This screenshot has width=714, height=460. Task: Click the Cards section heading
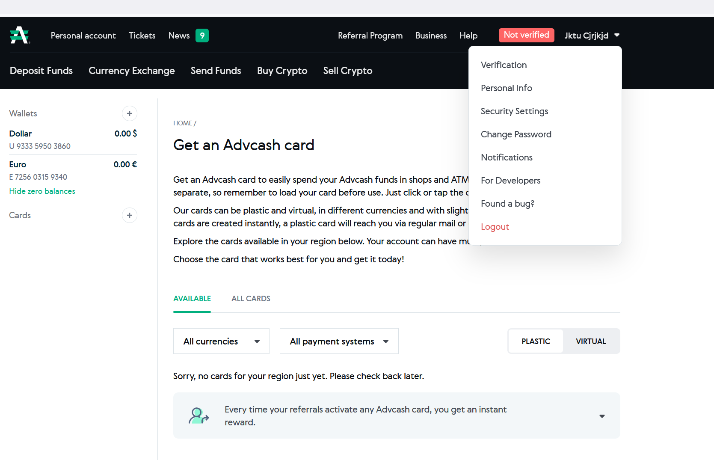20,215
